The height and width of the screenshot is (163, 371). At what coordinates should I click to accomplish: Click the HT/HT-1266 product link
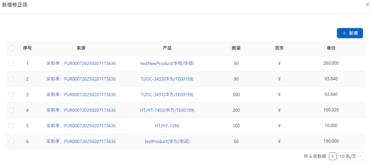(x=167, y=126)
